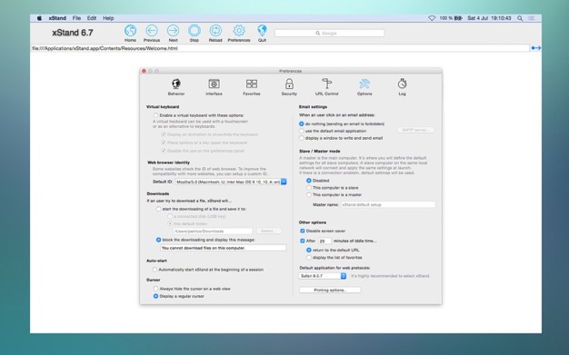Go forward with the Next arrow icon
The height and width of the screenshot is (355, 569).
coord(173,31)
